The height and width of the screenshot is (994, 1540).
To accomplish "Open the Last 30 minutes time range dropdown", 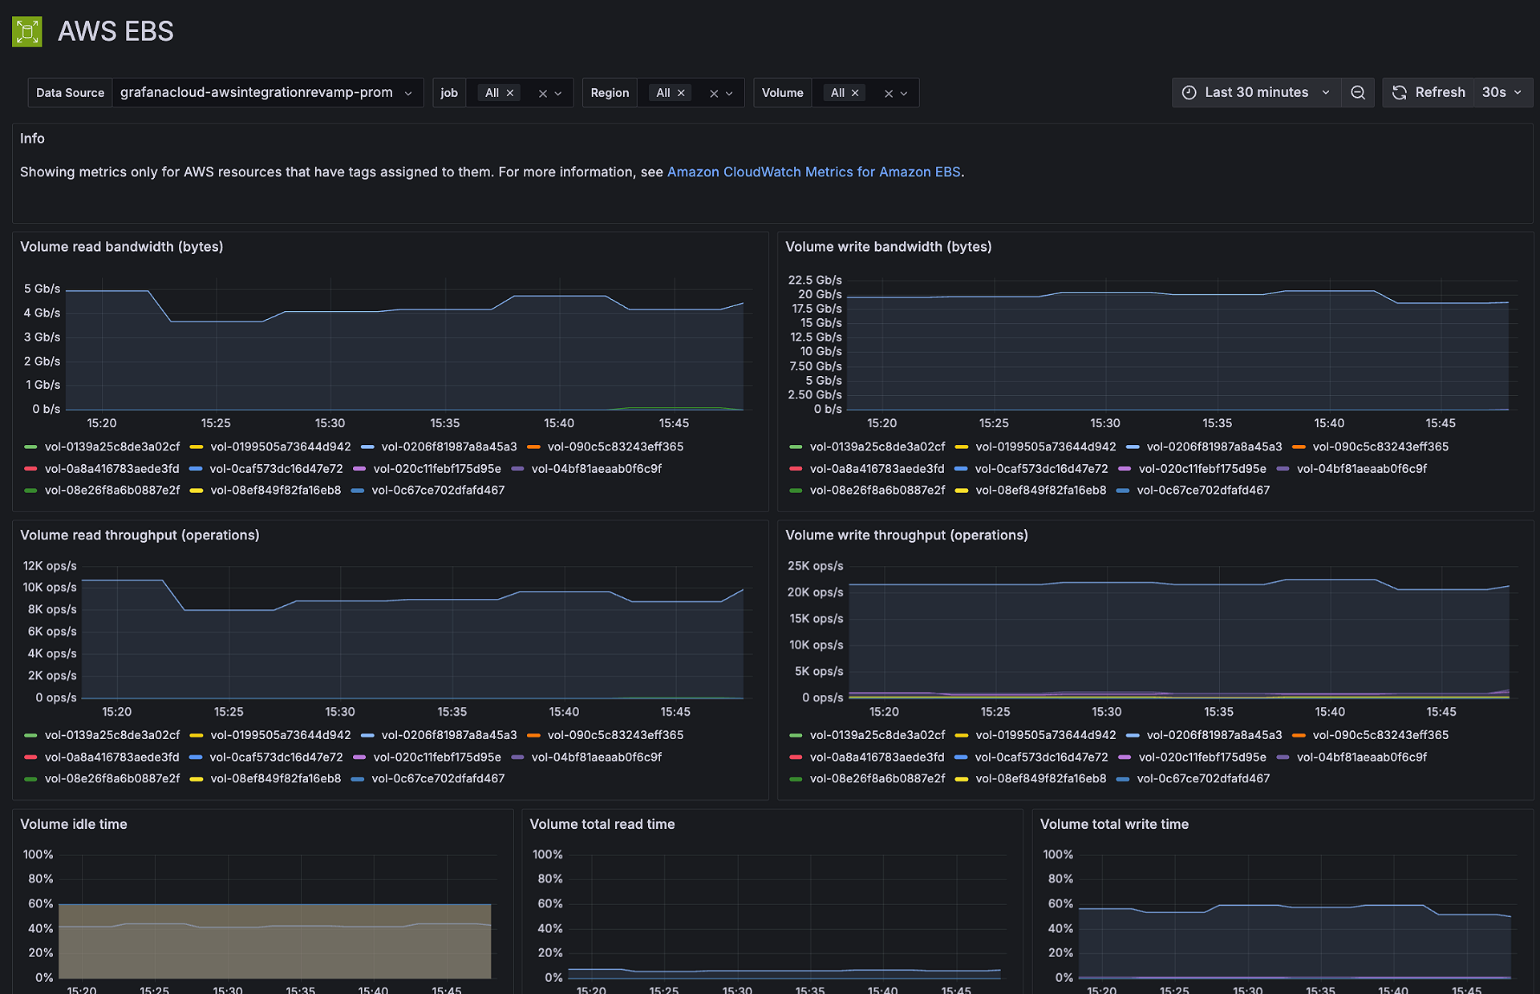I will (x=1255, y=92).
